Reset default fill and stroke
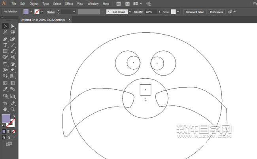The height and width of the screenshot is (159, 257). (x=4, y=125)
